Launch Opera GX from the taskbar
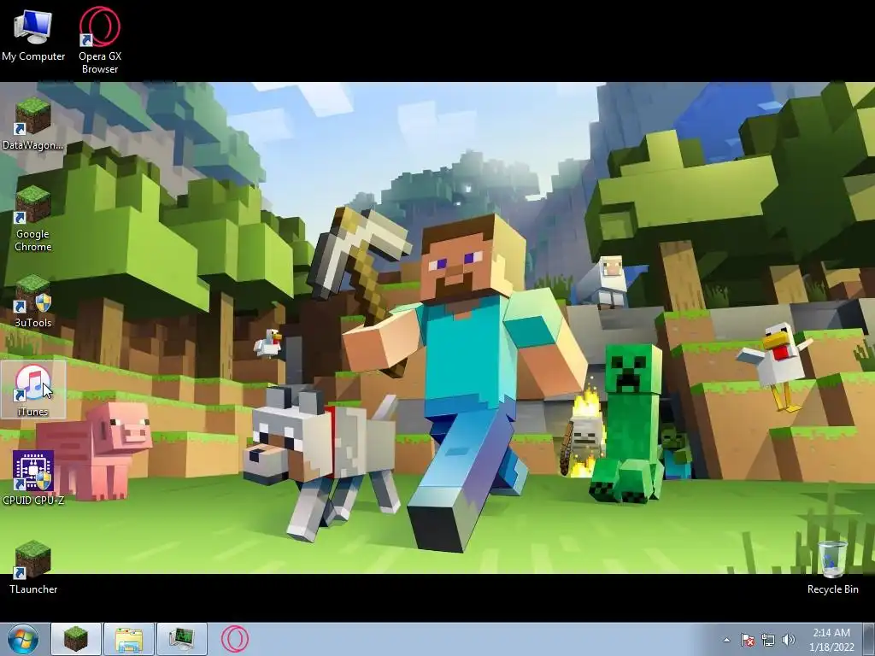Screen dimensions: 875x656 235,639
